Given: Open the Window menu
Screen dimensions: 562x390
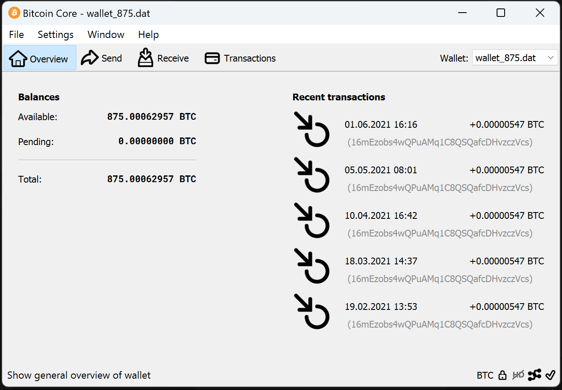Looking at the screenshot, I should coord(106,35).
